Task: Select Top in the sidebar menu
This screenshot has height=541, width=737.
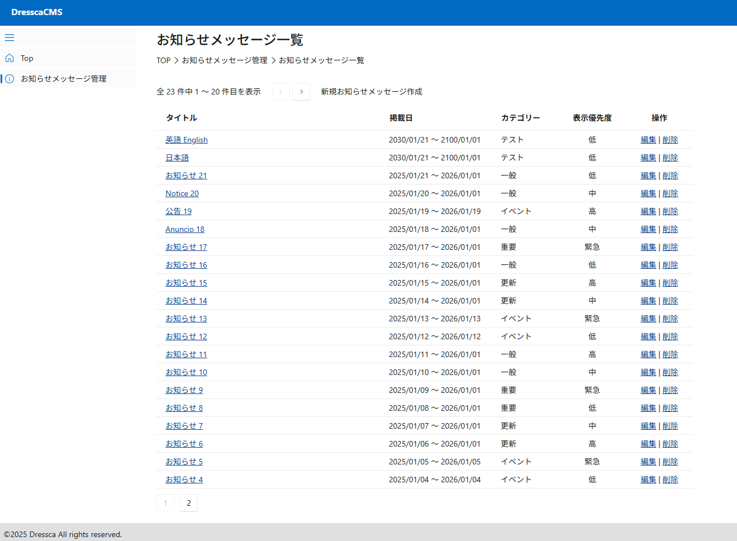Action: coord(27,58)
